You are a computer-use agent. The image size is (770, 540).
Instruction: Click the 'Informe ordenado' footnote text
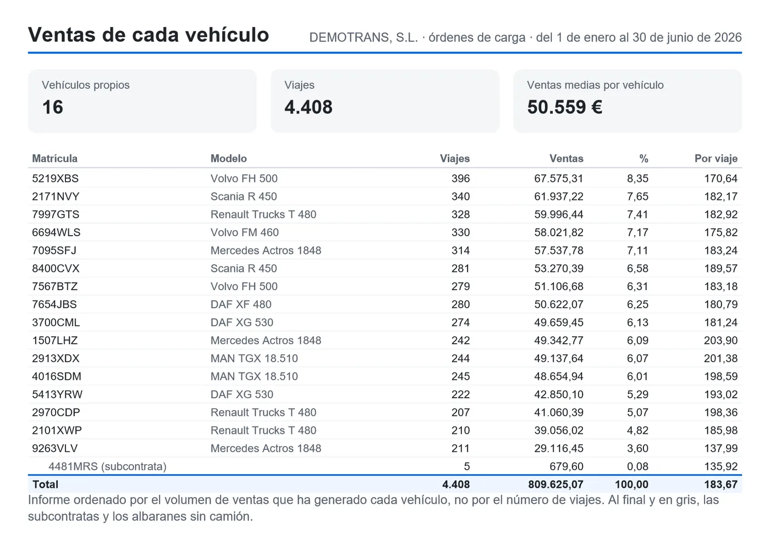tap(373, 508)
